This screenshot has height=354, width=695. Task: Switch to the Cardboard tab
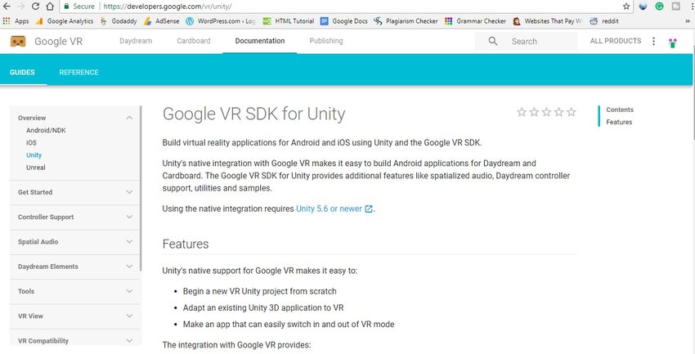click(x=194, y=41)
